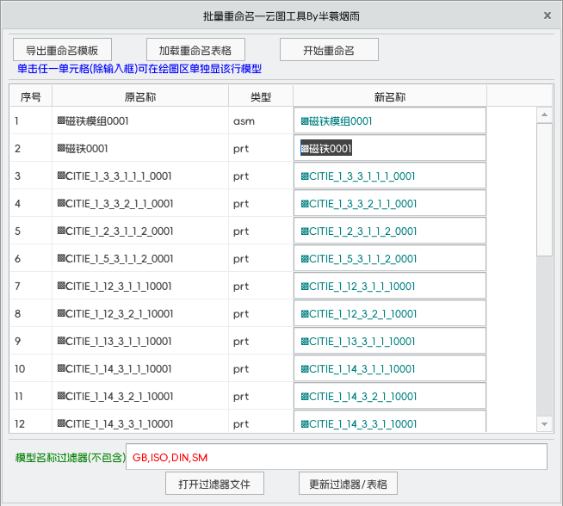Edit new name field CITIE_1_12_3_2_1_10001

390,313
